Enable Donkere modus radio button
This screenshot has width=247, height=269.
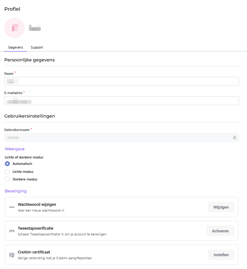pos(7,179)
